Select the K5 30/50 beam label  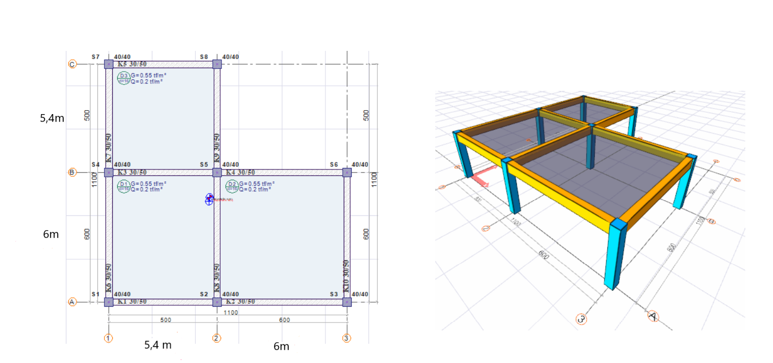coord(132,64)
